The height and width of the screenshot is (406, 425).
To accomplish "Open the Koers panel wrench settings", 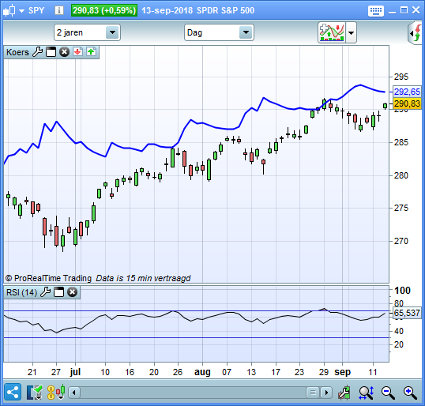I will click(38, 51).
